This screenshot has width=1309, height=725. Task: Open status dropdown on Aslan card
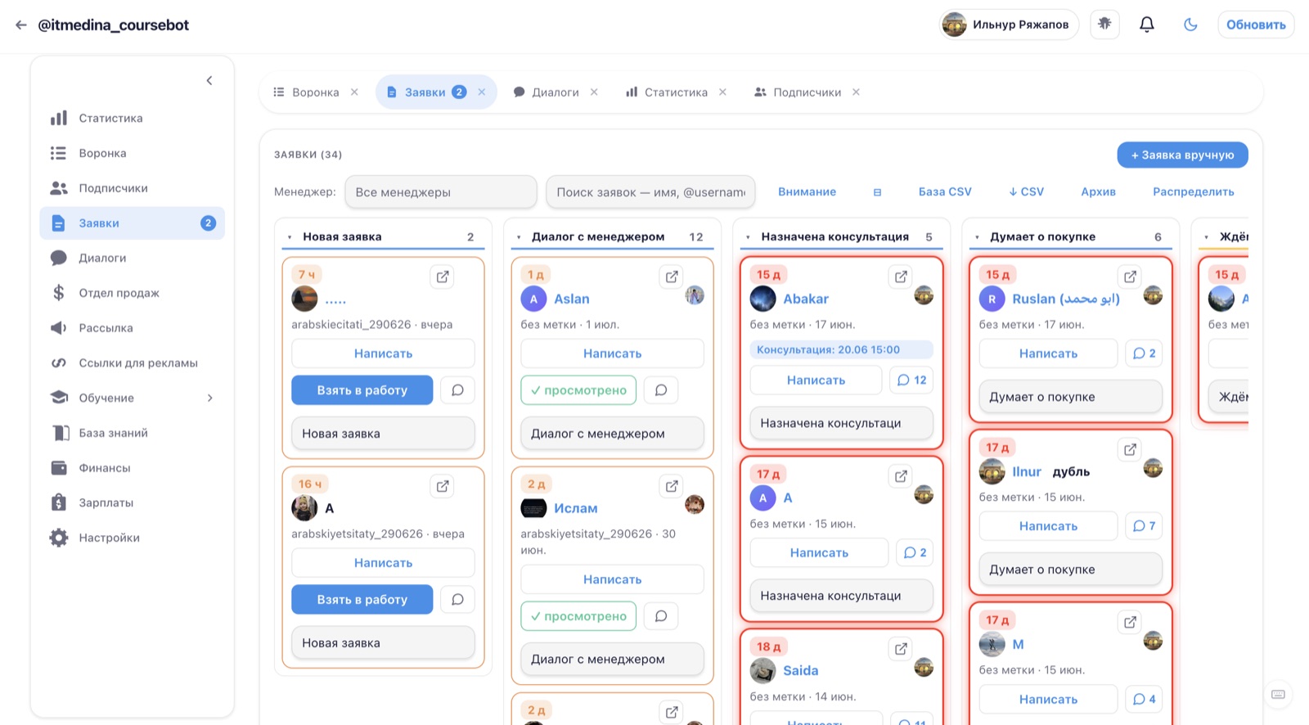(x=613, y=434)
